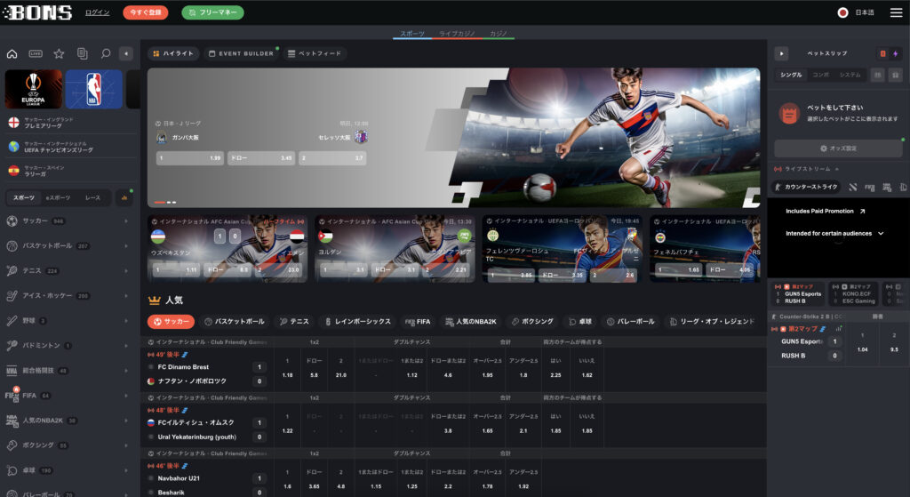Select eスポーツ in sidebar switcher
910x497 pixels.
pos(58,198)
